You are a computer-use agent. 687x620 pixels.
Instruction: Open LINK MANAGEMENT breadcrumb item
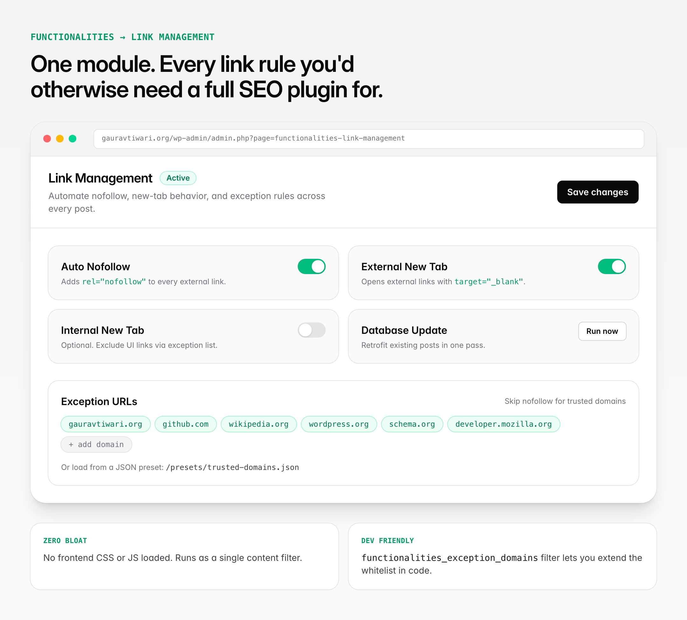pyautogui.click(x=172, y=37)
